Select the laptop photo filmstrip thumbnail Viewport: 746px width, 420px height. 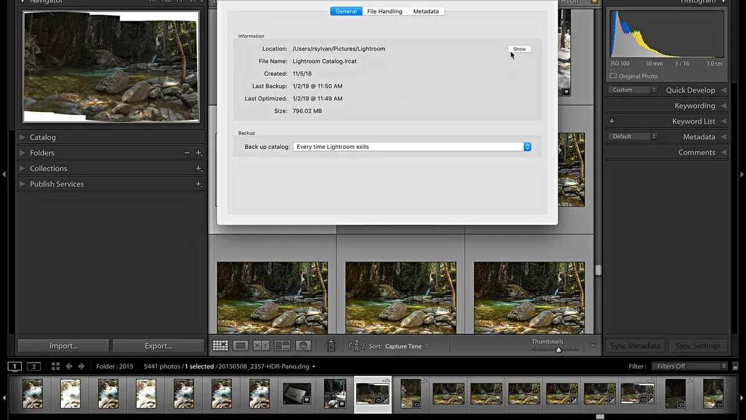(297, 394)
